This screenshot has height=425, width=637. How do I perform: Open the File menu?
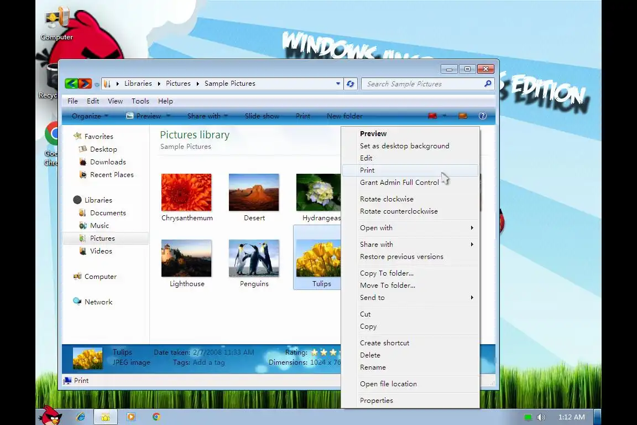point(73,101)
